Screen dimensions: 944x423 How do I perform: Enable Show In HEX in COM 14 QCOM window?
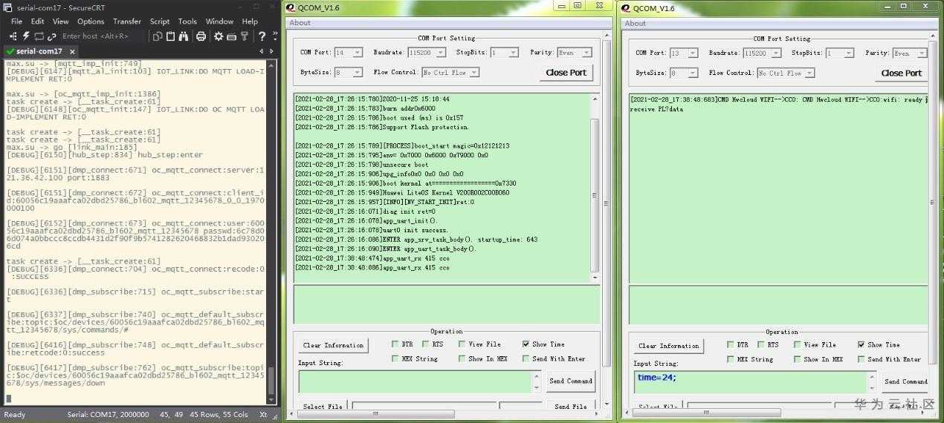[462, 358]
